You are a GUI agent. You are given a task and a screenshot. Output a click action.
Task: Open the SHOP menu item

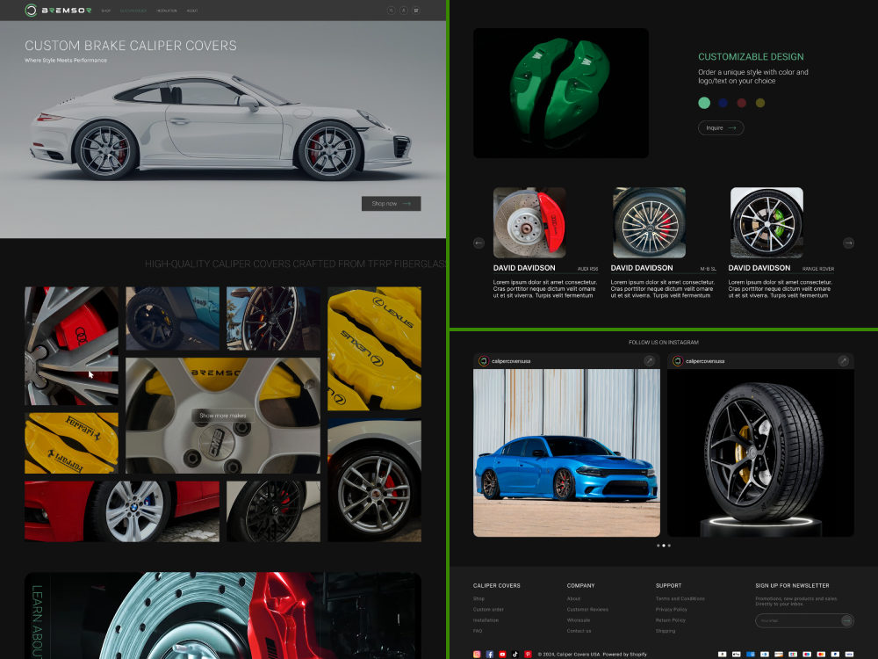coord(106,11)
